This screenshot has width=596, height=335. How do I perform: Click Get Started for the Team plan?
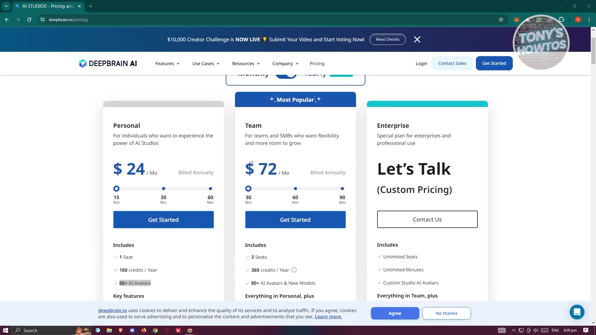click(295, 220)
